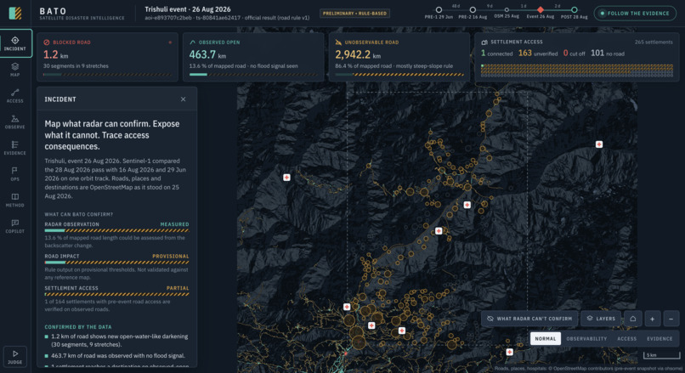Click the settlement dot grid
The height and width of the screenshot is (373, 685).
pyautogui.click(x=577, y=71)
